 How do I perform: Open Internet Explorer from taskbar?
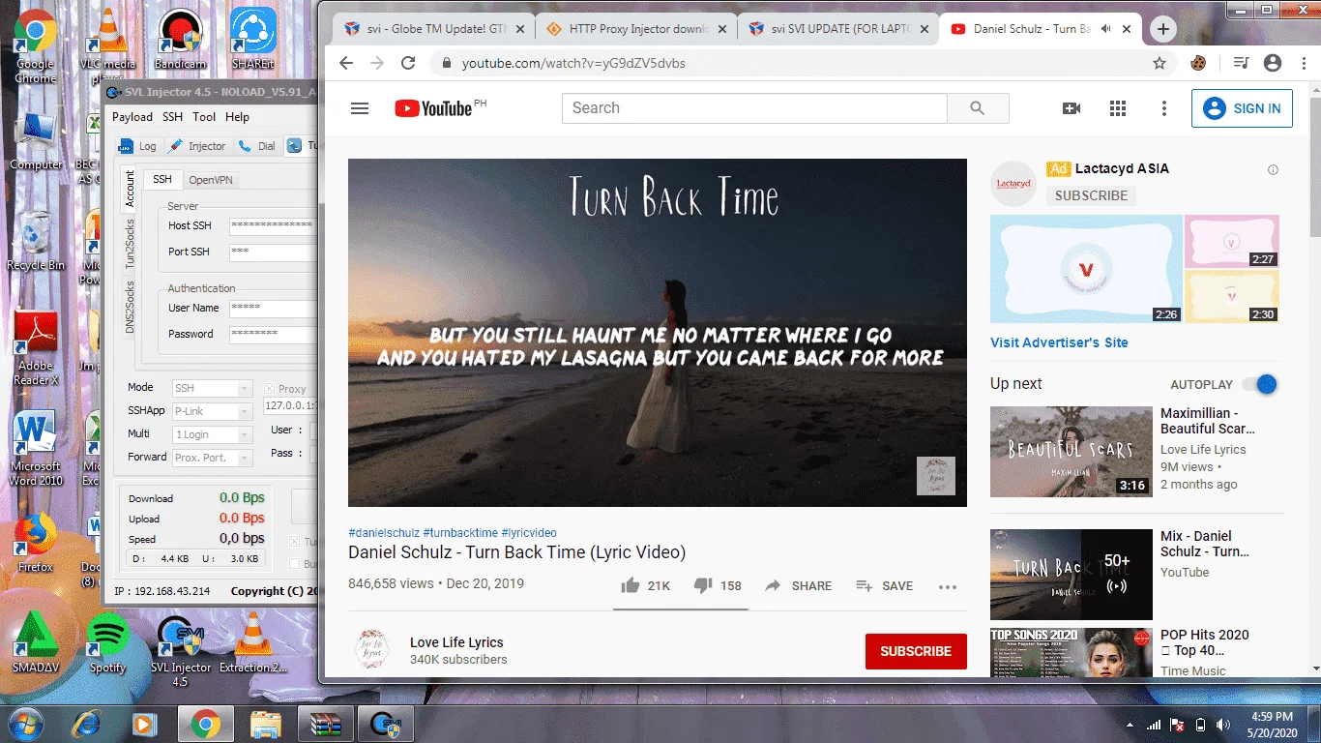[x=87, y=724]
